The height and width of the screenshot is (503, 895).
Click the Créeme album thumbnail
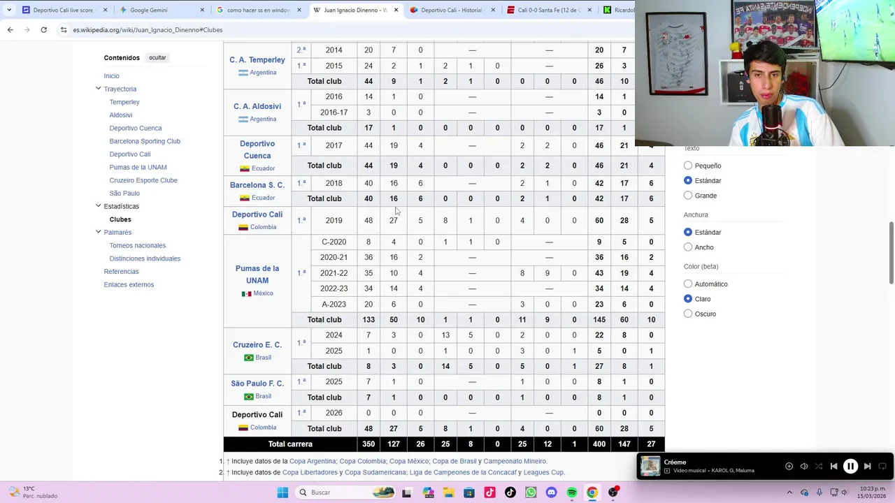[650, 466]
